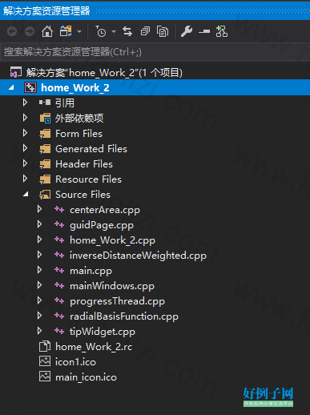Select the home_Work_2 project row
This screenshot has height=415, width=310.
pos(155,87)
